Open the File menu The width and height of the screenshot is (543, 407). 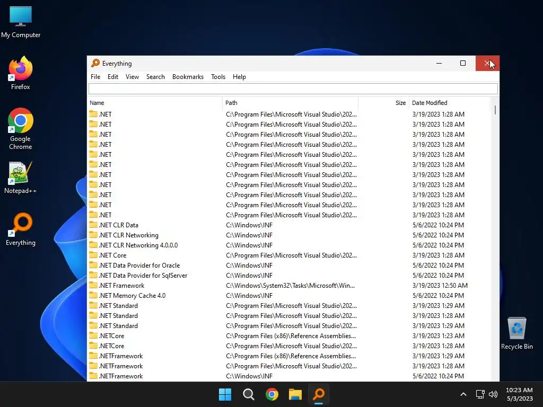point(95,77)
